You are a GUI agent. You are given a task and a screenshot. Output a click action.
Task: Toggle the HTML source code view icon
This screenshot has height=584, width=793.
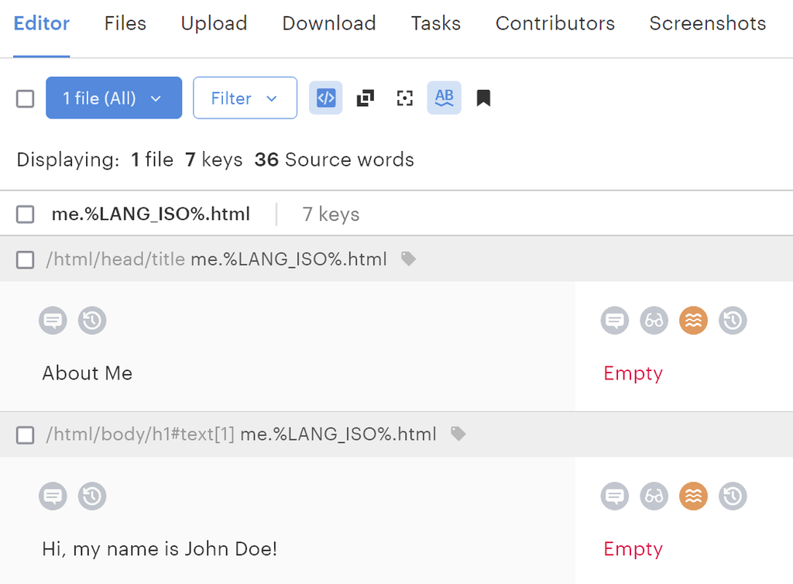click(x=325, y=98)
